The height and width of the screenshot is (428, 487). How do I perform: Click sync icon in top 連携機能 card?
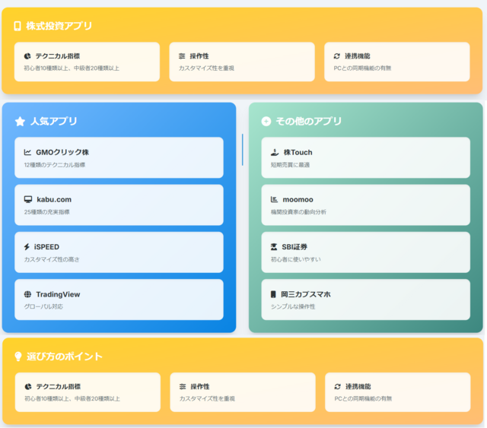pyautogui.click(x=337, y=56)
